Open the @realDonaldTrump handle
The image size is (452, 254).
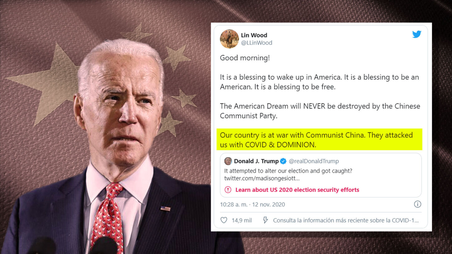314,161
